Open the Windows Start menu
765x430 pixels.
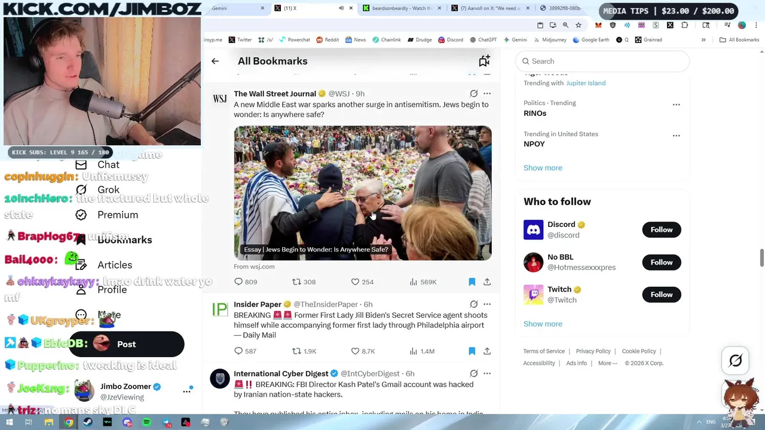click(x=9, y=422)
